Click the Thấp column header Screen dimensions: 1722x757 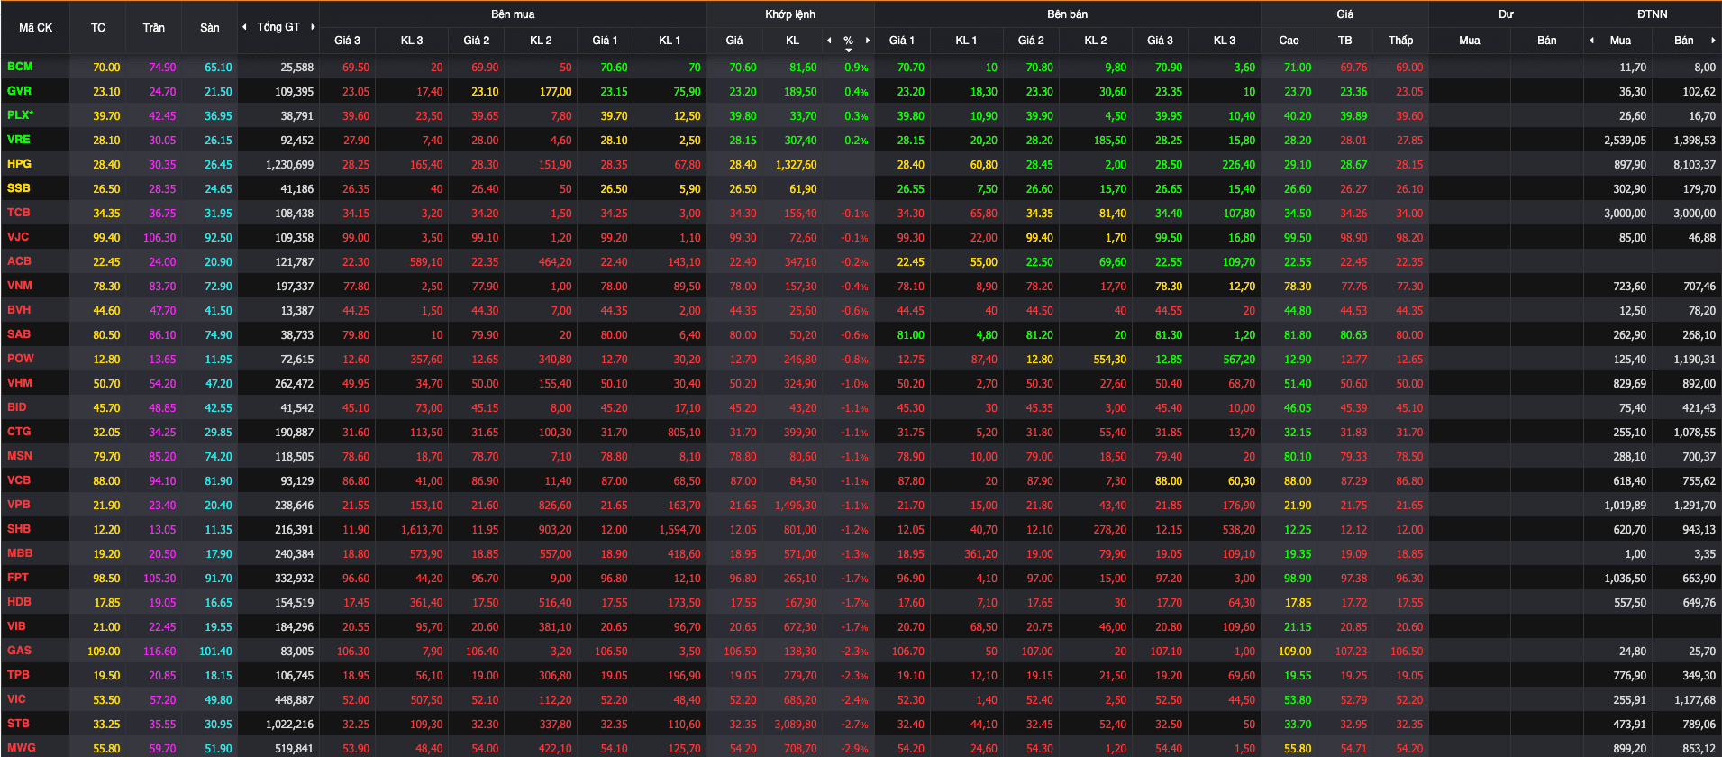click(1401, 41)
